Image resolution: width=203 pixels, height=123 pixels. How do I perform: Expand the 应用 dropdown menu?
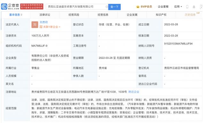tap(178, 7)
